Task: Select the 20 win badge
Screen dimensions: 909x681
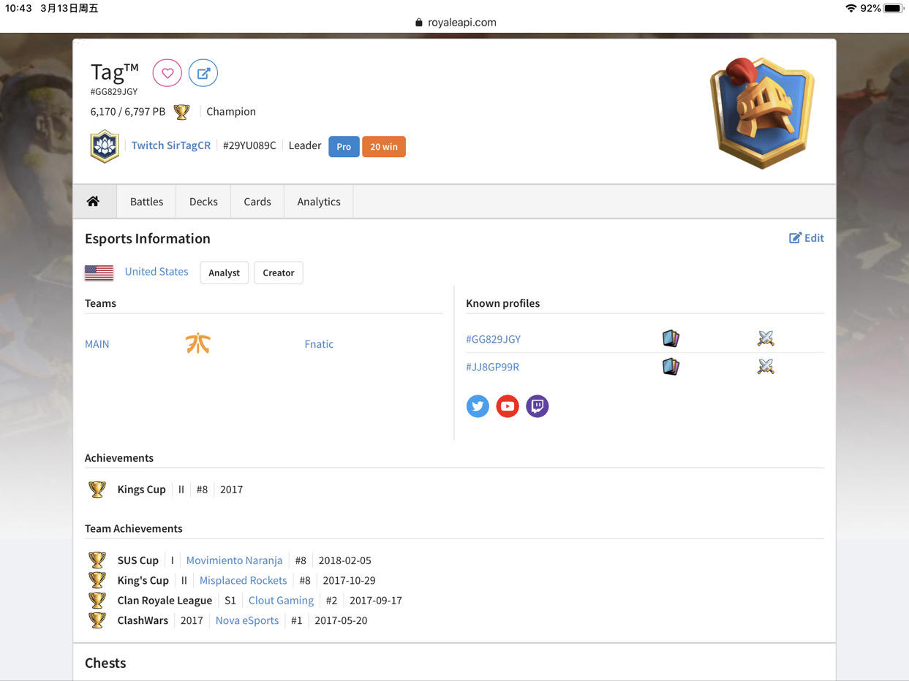Action: pyautogui.click(x=384, y=147)
